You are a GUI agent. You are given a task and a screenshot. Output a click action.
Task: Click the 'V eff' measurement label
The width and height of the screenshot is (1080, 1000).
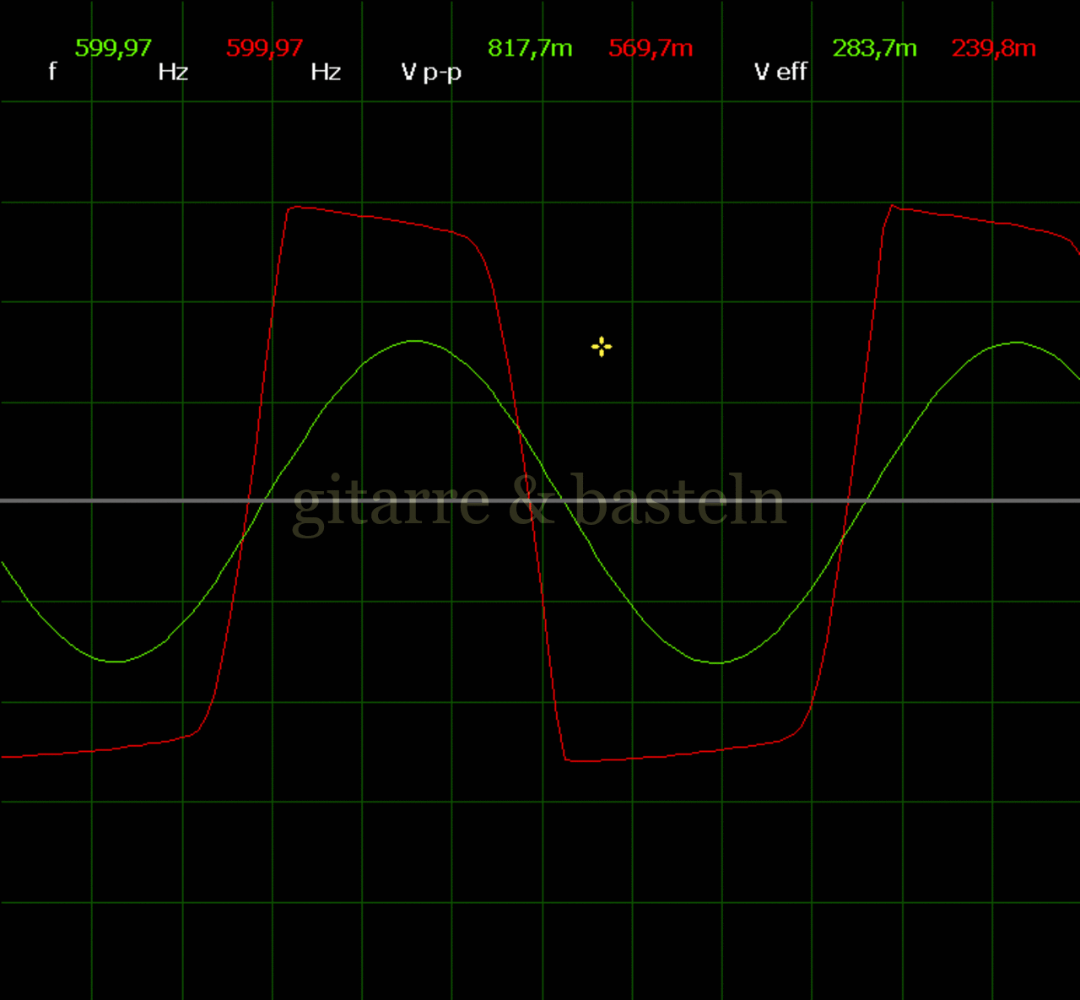click(780, 72)
